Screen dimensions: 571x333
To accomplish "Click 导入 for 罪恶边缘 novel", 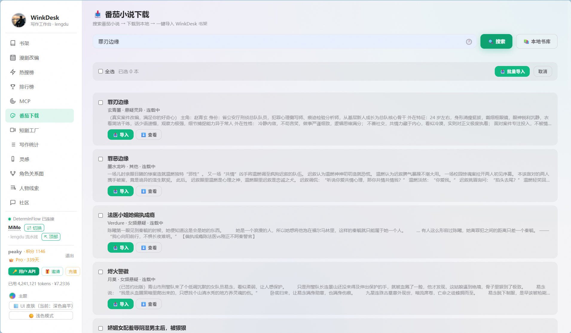I will tap(120, 191).
